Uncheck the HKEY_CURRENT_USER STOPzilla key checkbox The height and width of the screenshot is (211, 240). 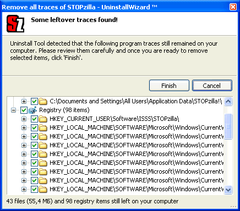click(34, 119)
